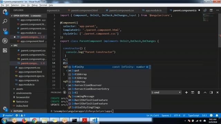
Task: Open the Manage gear icon
Action: pos(5,108)
